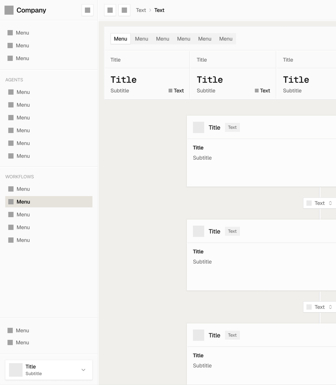Click icon of first Menu under WORKFLOWS
The width and height of the screenshot is (336, 385).
(x=11, y=189)
